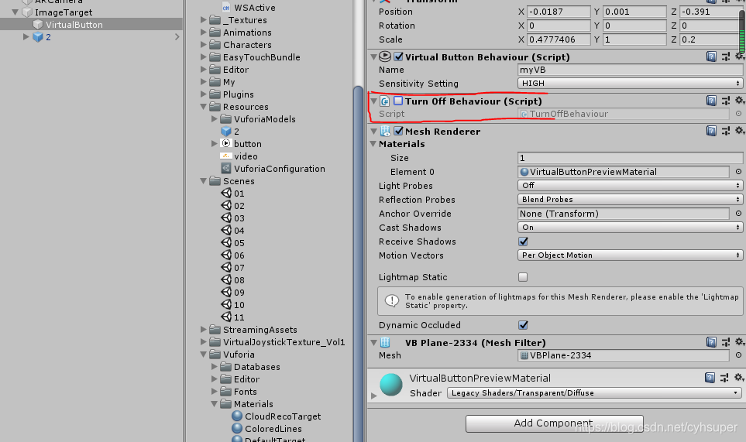
Task: Open preset selector for Mesh Filter component
Action: point(726,342)
